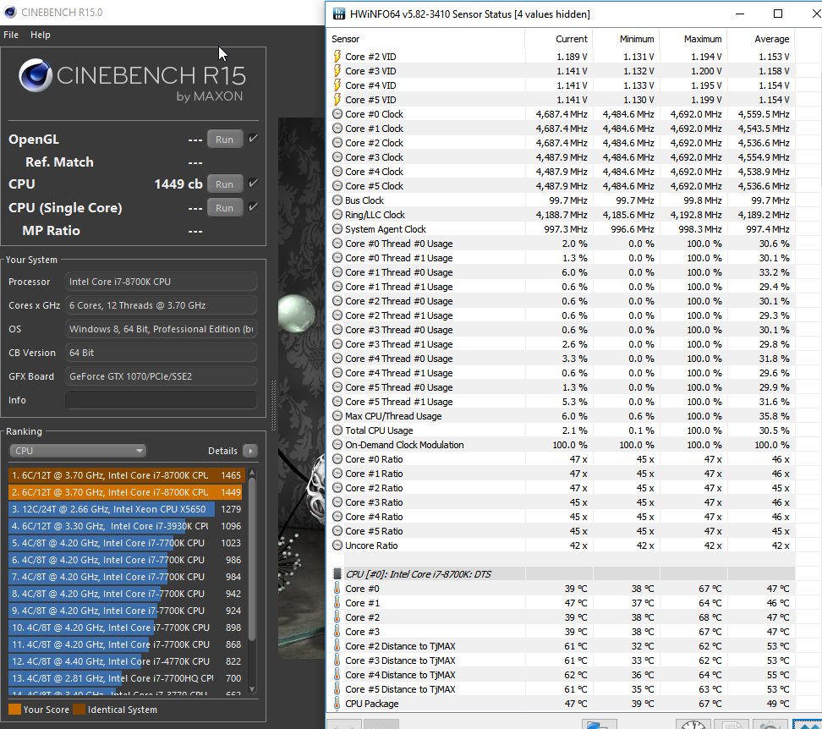Click the GFX Board field GeForce GTX 1070

point(161,376)
